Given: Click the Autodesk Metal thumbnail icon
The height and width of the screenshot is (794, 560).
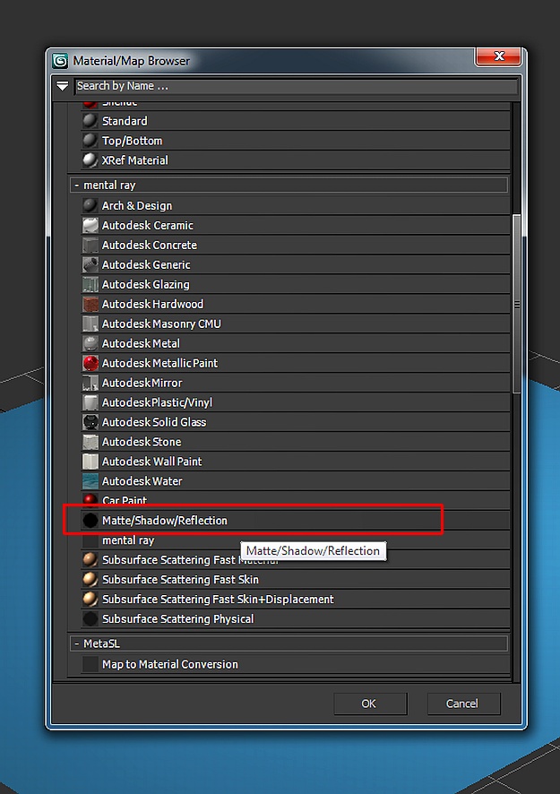Looking at the screenshot, I should pos(90,343).
